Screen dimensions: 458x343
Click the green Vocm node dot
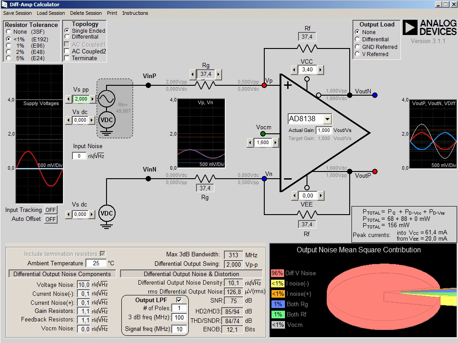tap(263, 134)
